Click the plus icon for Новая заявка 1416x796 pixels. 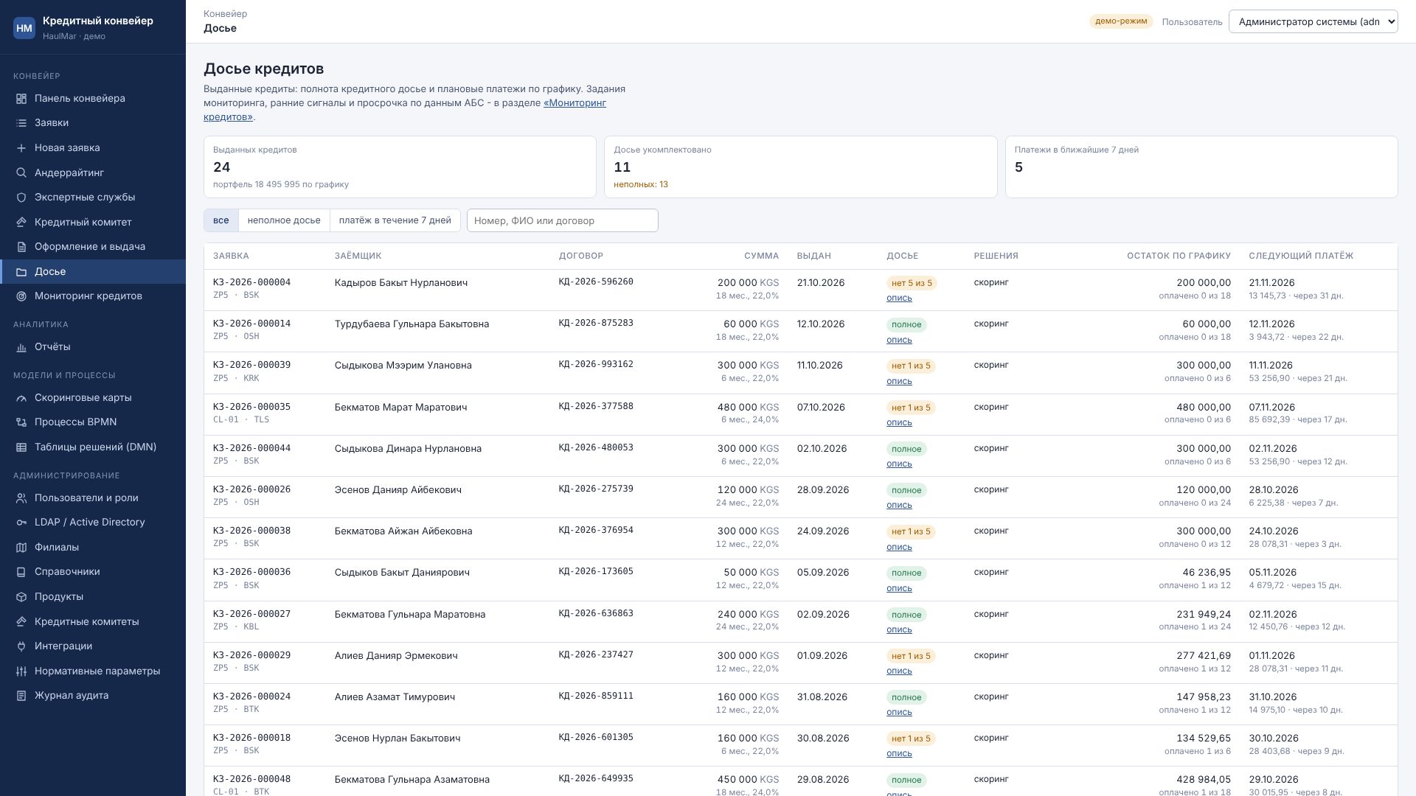click(21, 148)
